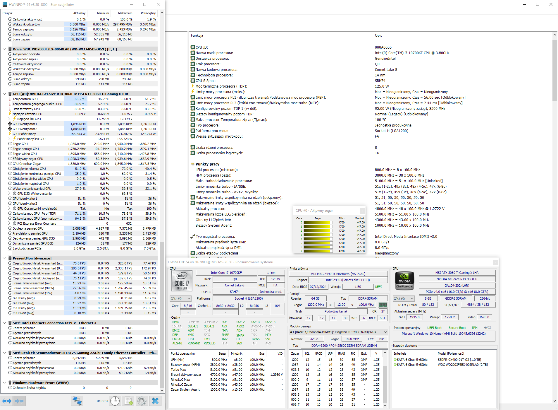
Task: Click the Punkty pracy section heading
Action: point(207,164)
